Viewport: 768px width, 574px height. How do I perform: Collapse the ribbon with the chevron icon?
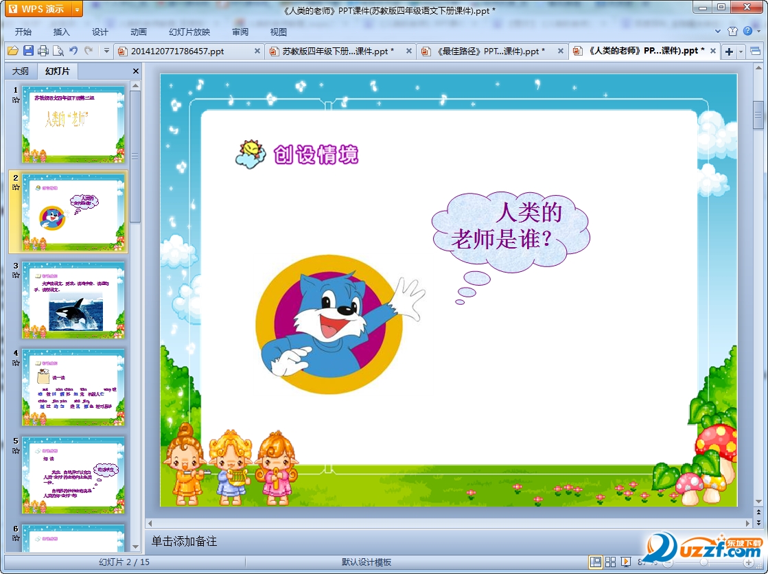718,31
